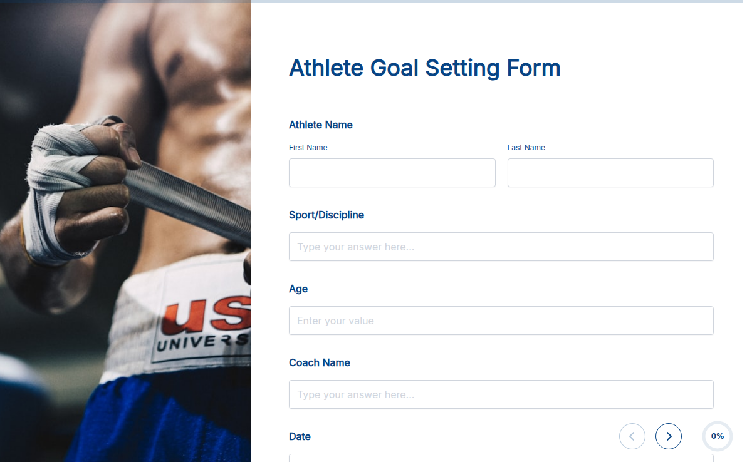Click the Athlete Name heading
Viewport: 752px width, 462px height.
320,125
